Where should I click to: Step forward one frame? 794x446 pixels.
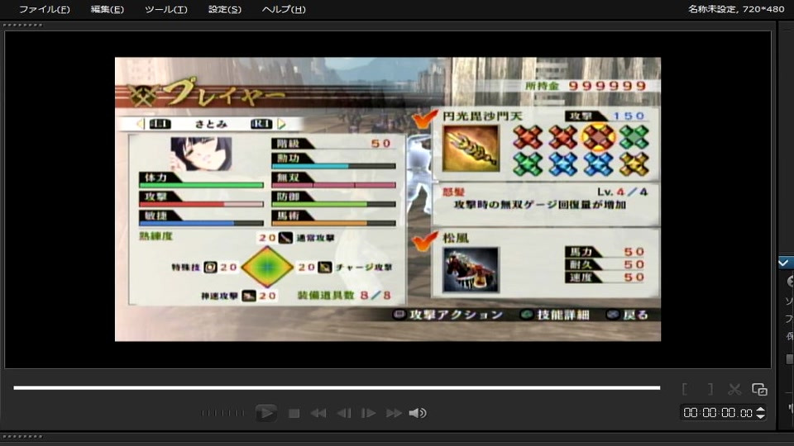pos(368,414)
